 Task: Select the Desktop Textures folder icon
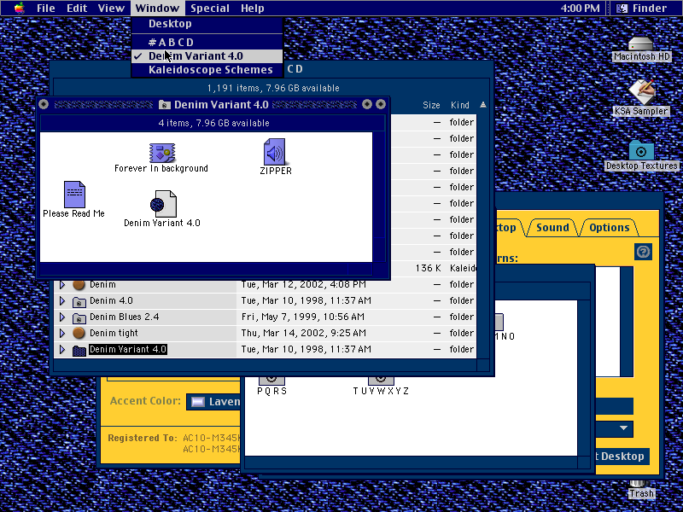[x=641, y=150]
